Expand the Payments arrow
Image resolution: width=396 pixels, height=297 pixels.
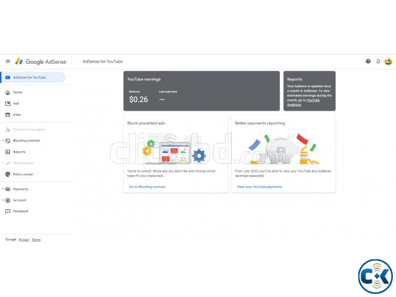(x=3, y=189)
